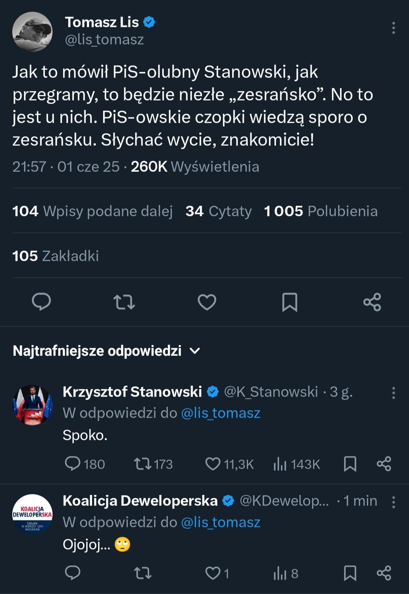This screenshot has height=594, width=409.
Task: Repost the main Tomasz Lis tweet
Action: click(124, 302)
